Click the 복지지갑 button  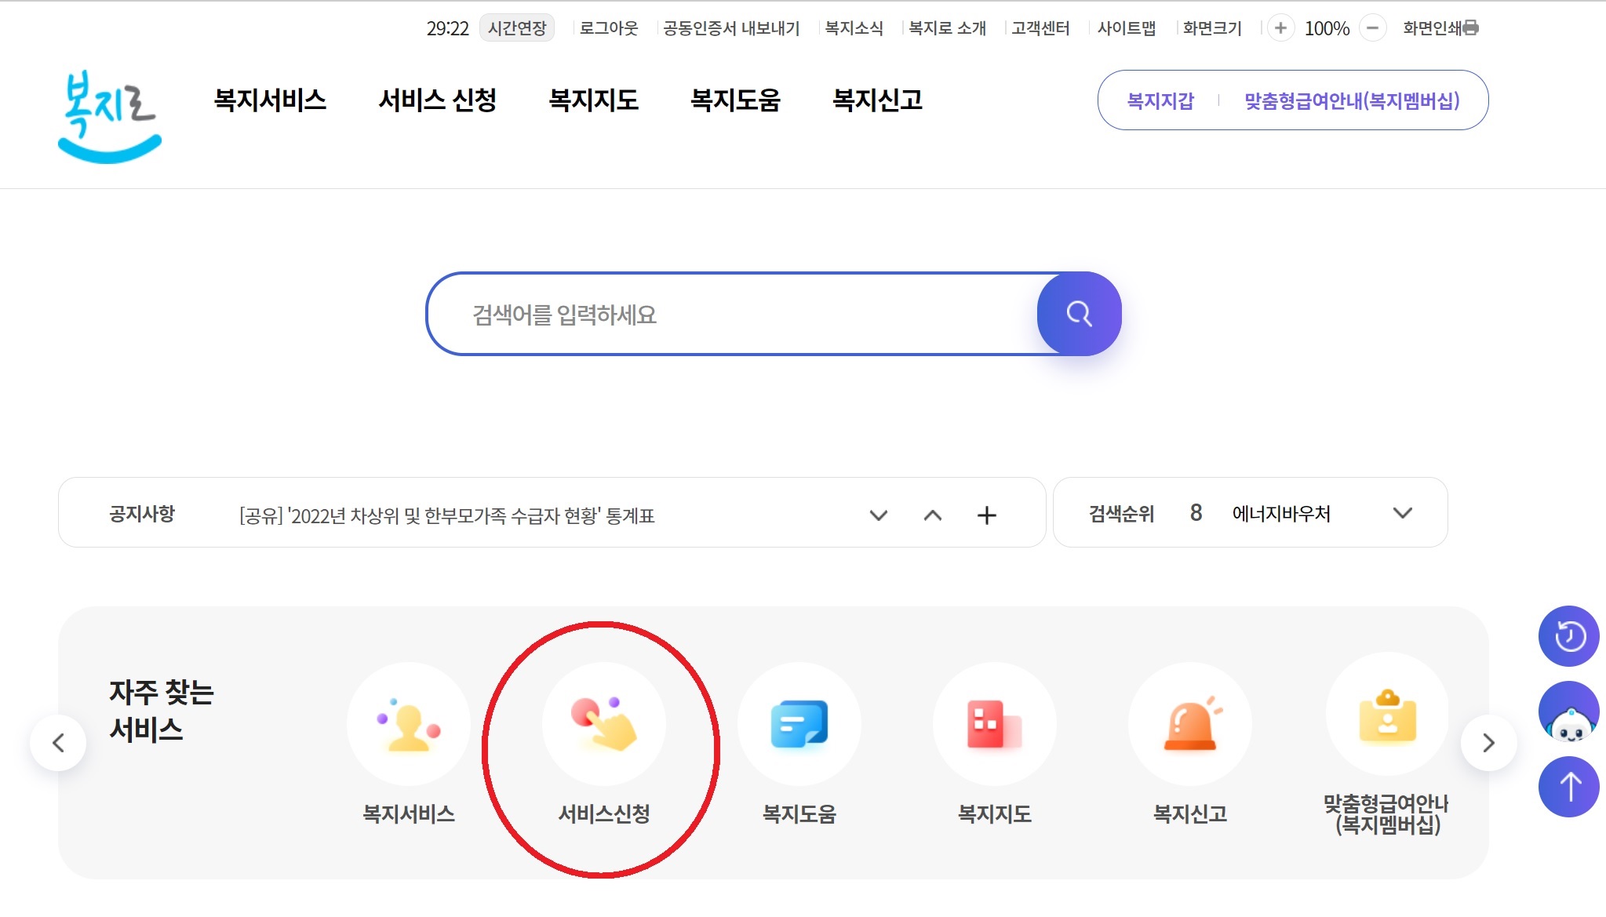tap(1160, 100)
